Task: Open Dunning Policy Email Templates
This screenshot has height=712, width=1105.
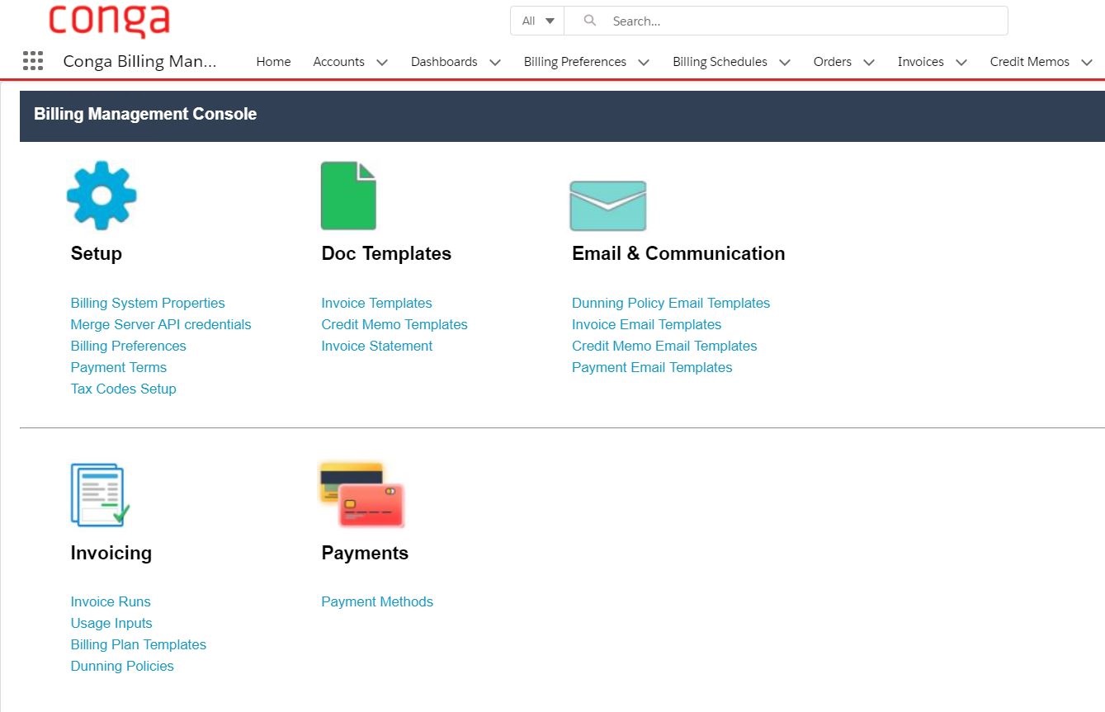Action: pos(670,303)
